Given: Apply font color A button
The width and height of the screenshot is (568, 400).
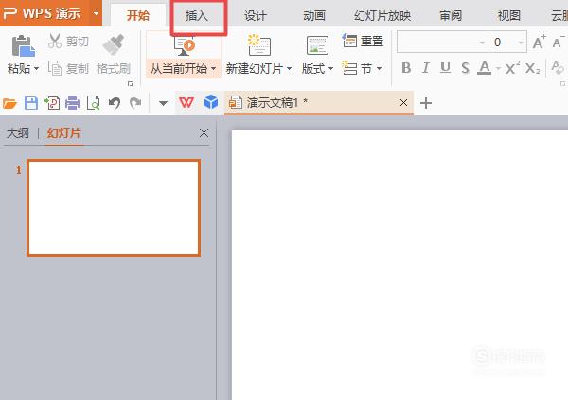Looking at the screenshot, I should [484, 68].
